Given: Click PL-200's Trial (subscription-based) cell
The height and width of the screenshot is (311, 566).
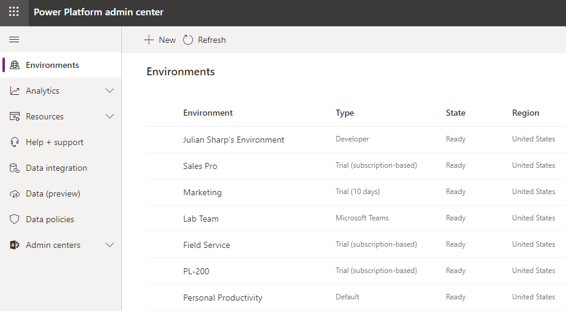Looking at the screenshot, I should (x=376, y=271).
